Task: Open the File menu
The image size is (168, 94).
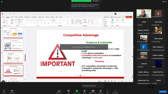Action: (x=3, y=17)
